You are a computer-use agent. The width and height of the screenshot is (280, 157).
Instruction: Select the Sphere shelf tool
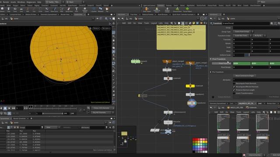point(2,10)
